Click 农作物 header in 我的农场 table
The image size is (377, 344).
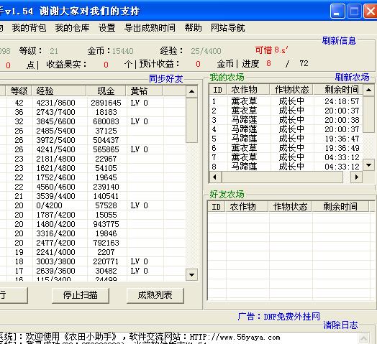coord(247,90)
